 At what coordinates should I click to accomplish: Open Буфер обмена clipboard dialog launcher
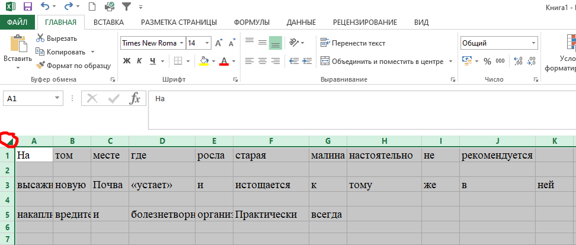[x=113, y=79]
